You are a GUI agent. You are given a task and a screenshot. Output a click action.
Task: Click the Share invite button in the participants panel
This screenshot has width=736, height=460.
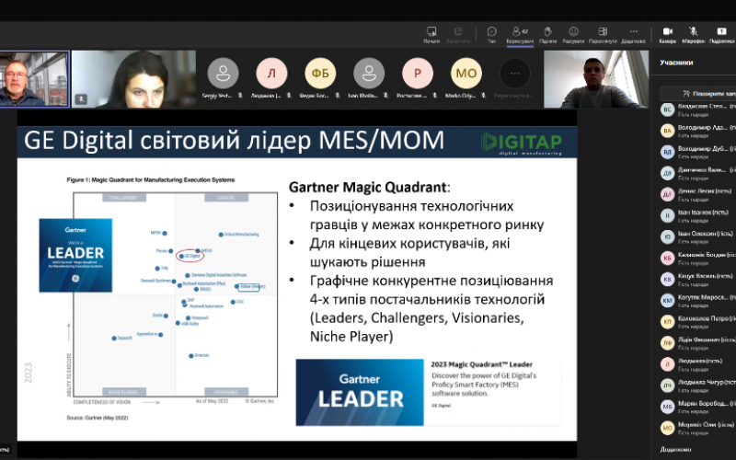[x=699, y=94]
